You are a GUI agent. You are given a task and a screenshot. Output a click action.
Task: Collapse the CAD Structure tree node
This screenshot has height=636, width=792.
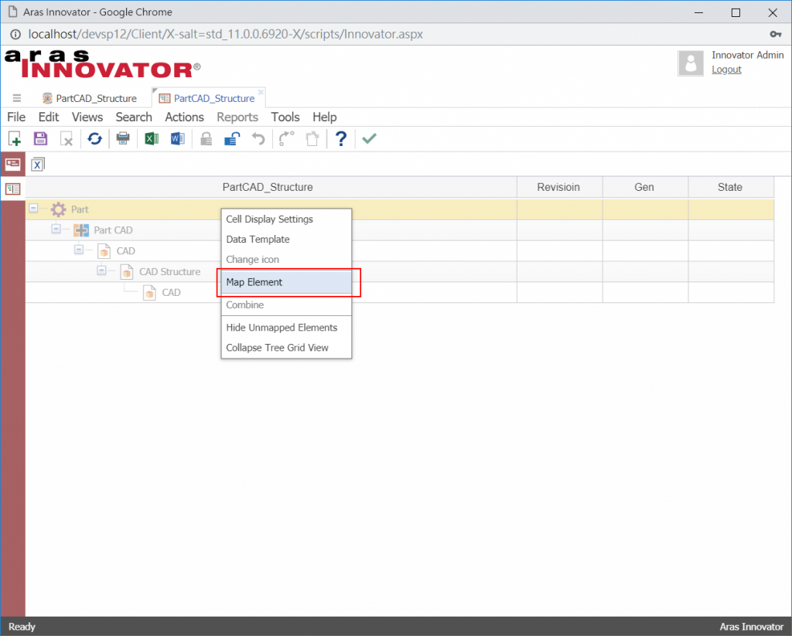(101, 270)
